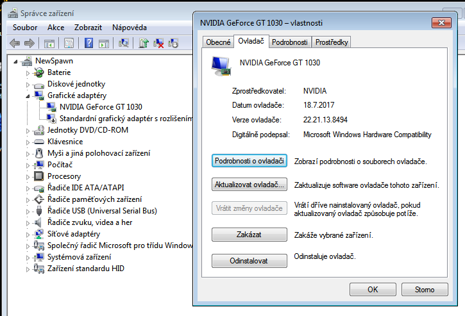Image resolution: width=465 pixels, height=316 pixels.
Task: Click the NVIDIA display adapter icon in the dialog
Action: [221, 66]
